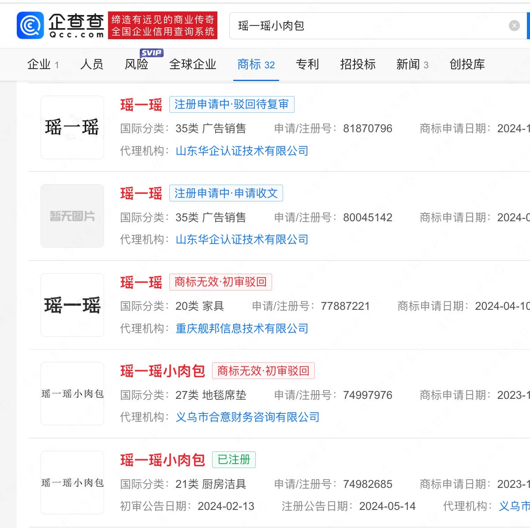
Task: Click 商标无效·初审驳回 tag in 27类 地毯席垫 row
Action: pyautogui.click(x=263, y=371)
